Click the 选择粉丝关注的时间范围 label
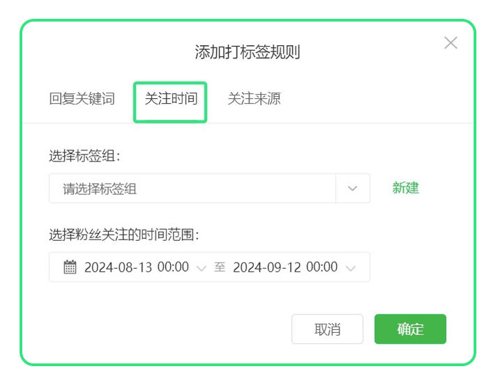This screenshot has width=498, height=385. tap(124, 235)
